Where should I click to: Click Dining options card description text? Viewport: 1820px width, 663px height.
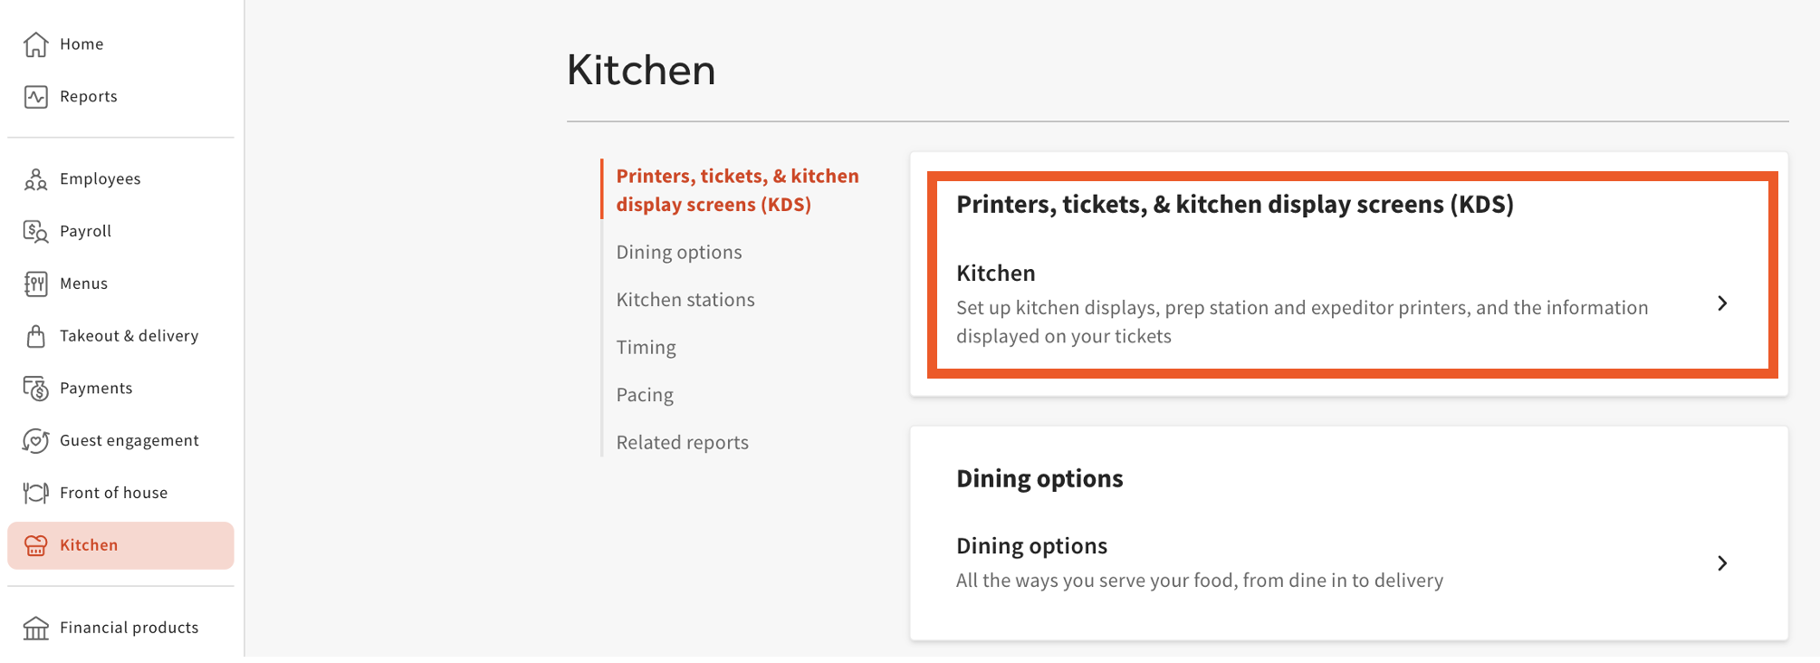pos(1199,581)
